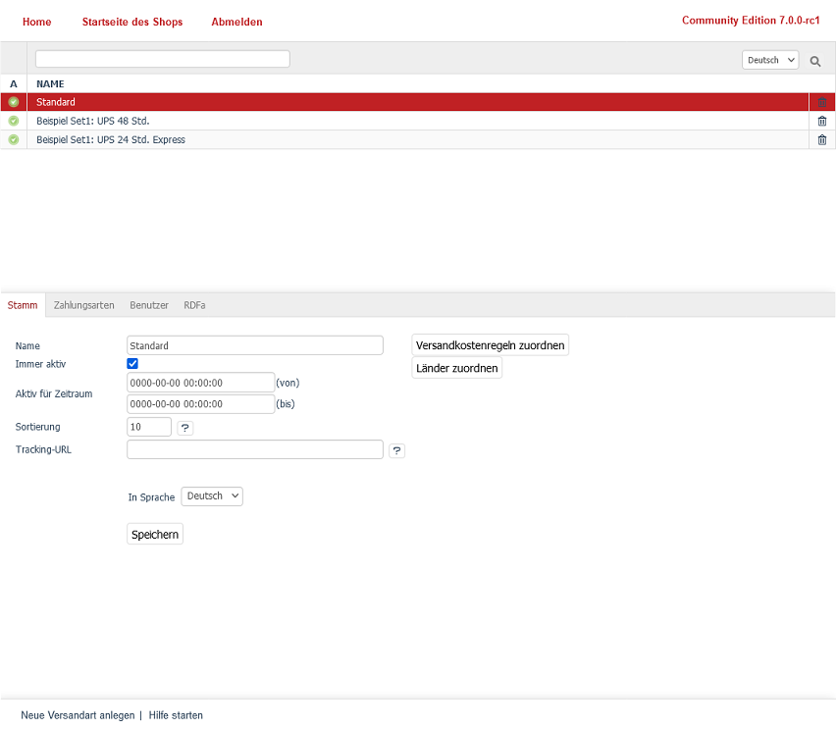The image size is (836, 729).
Task: Click active status icon of Standard row
Action: pos(14,102)
